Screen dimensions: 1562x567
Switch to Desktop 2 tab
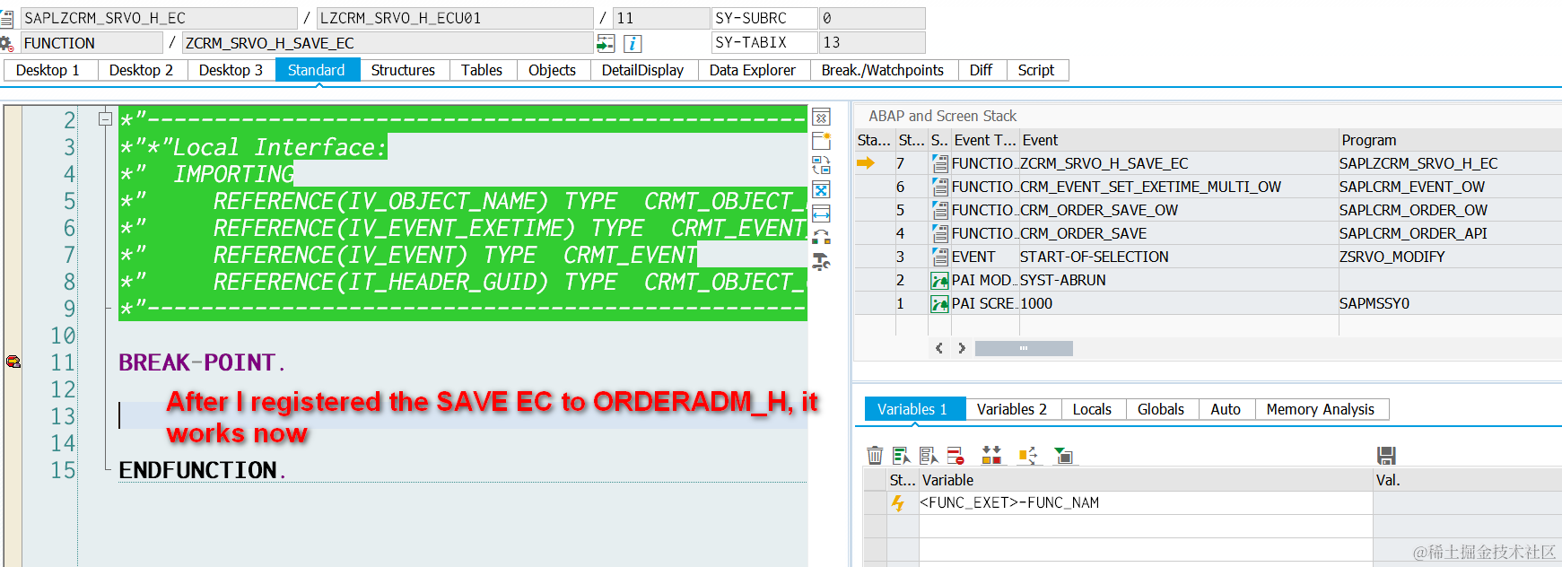click(x=142, y=70)
